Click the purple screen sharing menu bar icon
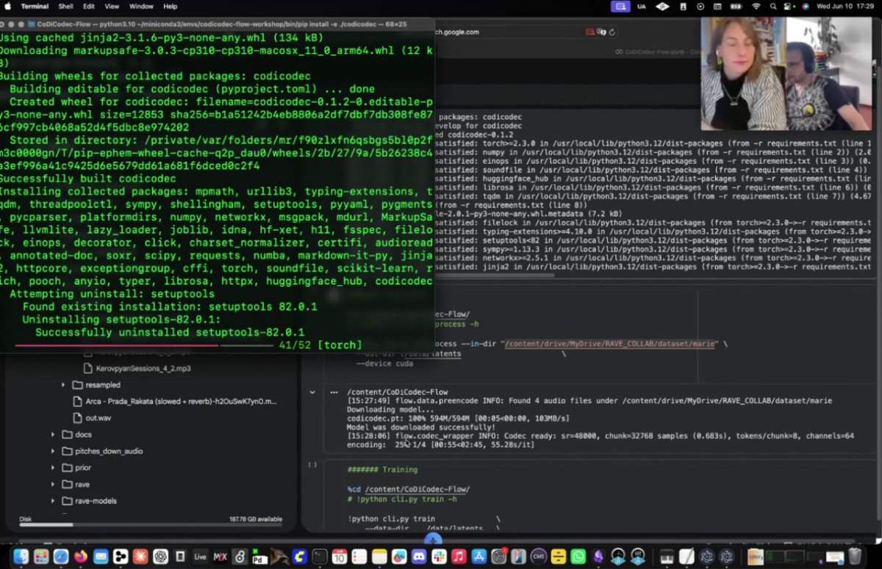Image resolution: width=882 pixels, height=569 pixels. point(620,6)
